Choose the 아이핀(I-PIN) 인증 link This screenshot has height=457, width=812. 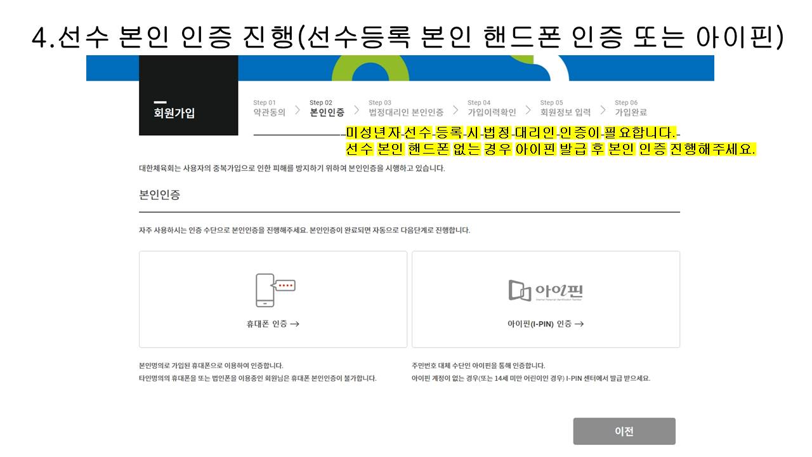click(x=539, y=324)
